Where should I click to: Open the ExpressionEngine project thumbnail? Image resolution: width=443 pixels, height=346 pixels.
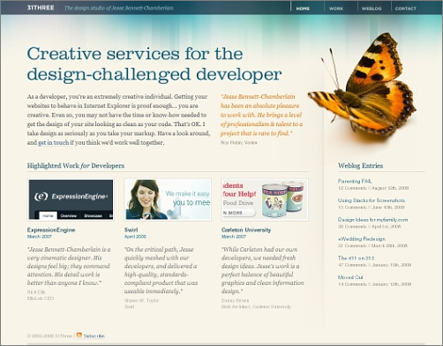pyautogui.click(x=71, y=199)
